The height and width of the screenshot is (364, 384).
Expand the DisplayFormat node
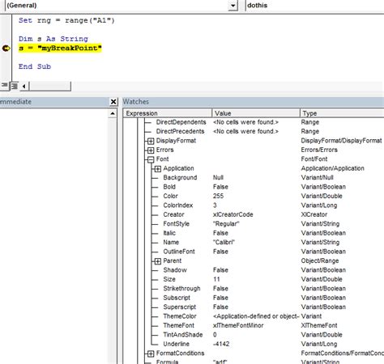click(151, 141)
